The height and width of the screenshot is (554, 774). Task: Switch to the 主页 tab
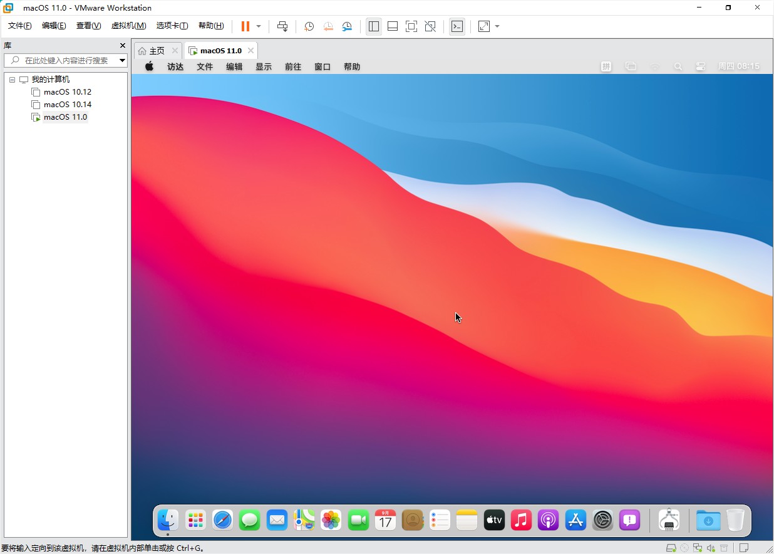click(x=156, y=50)
